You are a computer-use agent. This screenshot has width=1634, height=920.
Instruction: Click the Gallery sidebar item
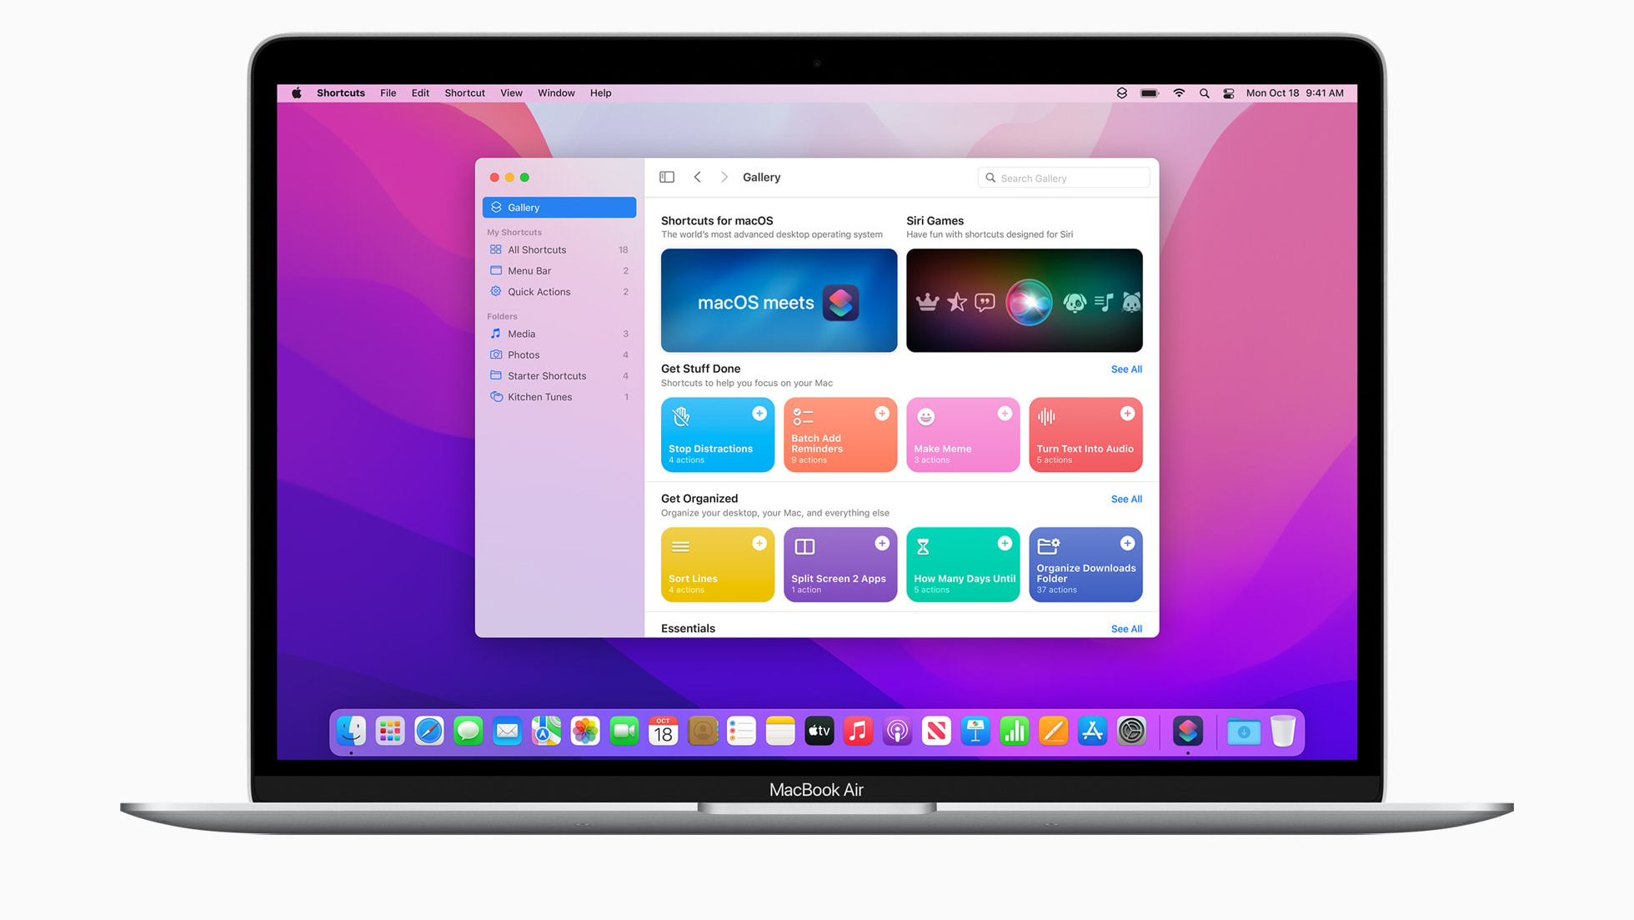pyautogui.click(x=559, y=207)
